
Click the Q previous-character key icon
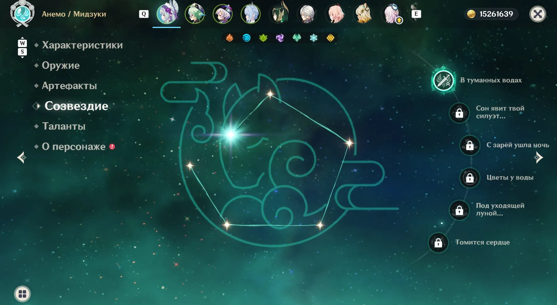(144, 14)
